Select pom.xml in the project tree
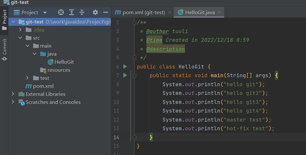Screen dimensions: 306x155 tap(43, 86)
